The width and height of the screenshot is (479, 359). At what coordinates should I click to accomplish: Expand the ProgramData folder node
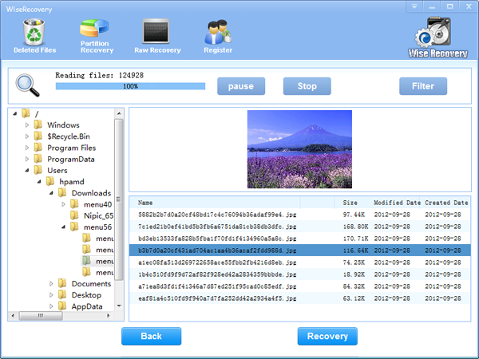[26, 159]
